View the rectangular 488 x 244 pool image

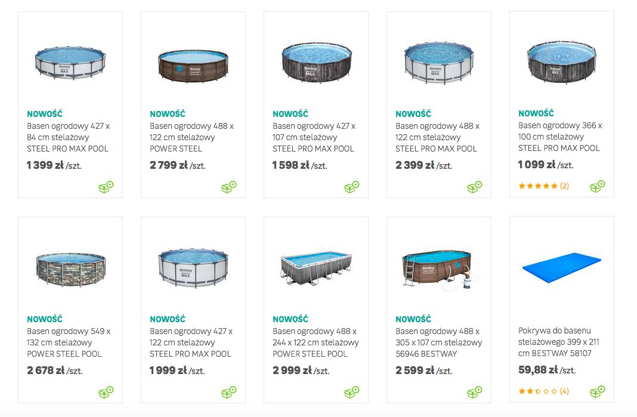[316, 268]
